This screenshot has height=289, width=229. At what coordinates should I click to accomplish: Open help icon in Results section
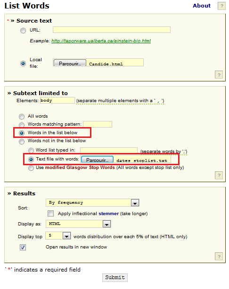(x=219, y=257)
